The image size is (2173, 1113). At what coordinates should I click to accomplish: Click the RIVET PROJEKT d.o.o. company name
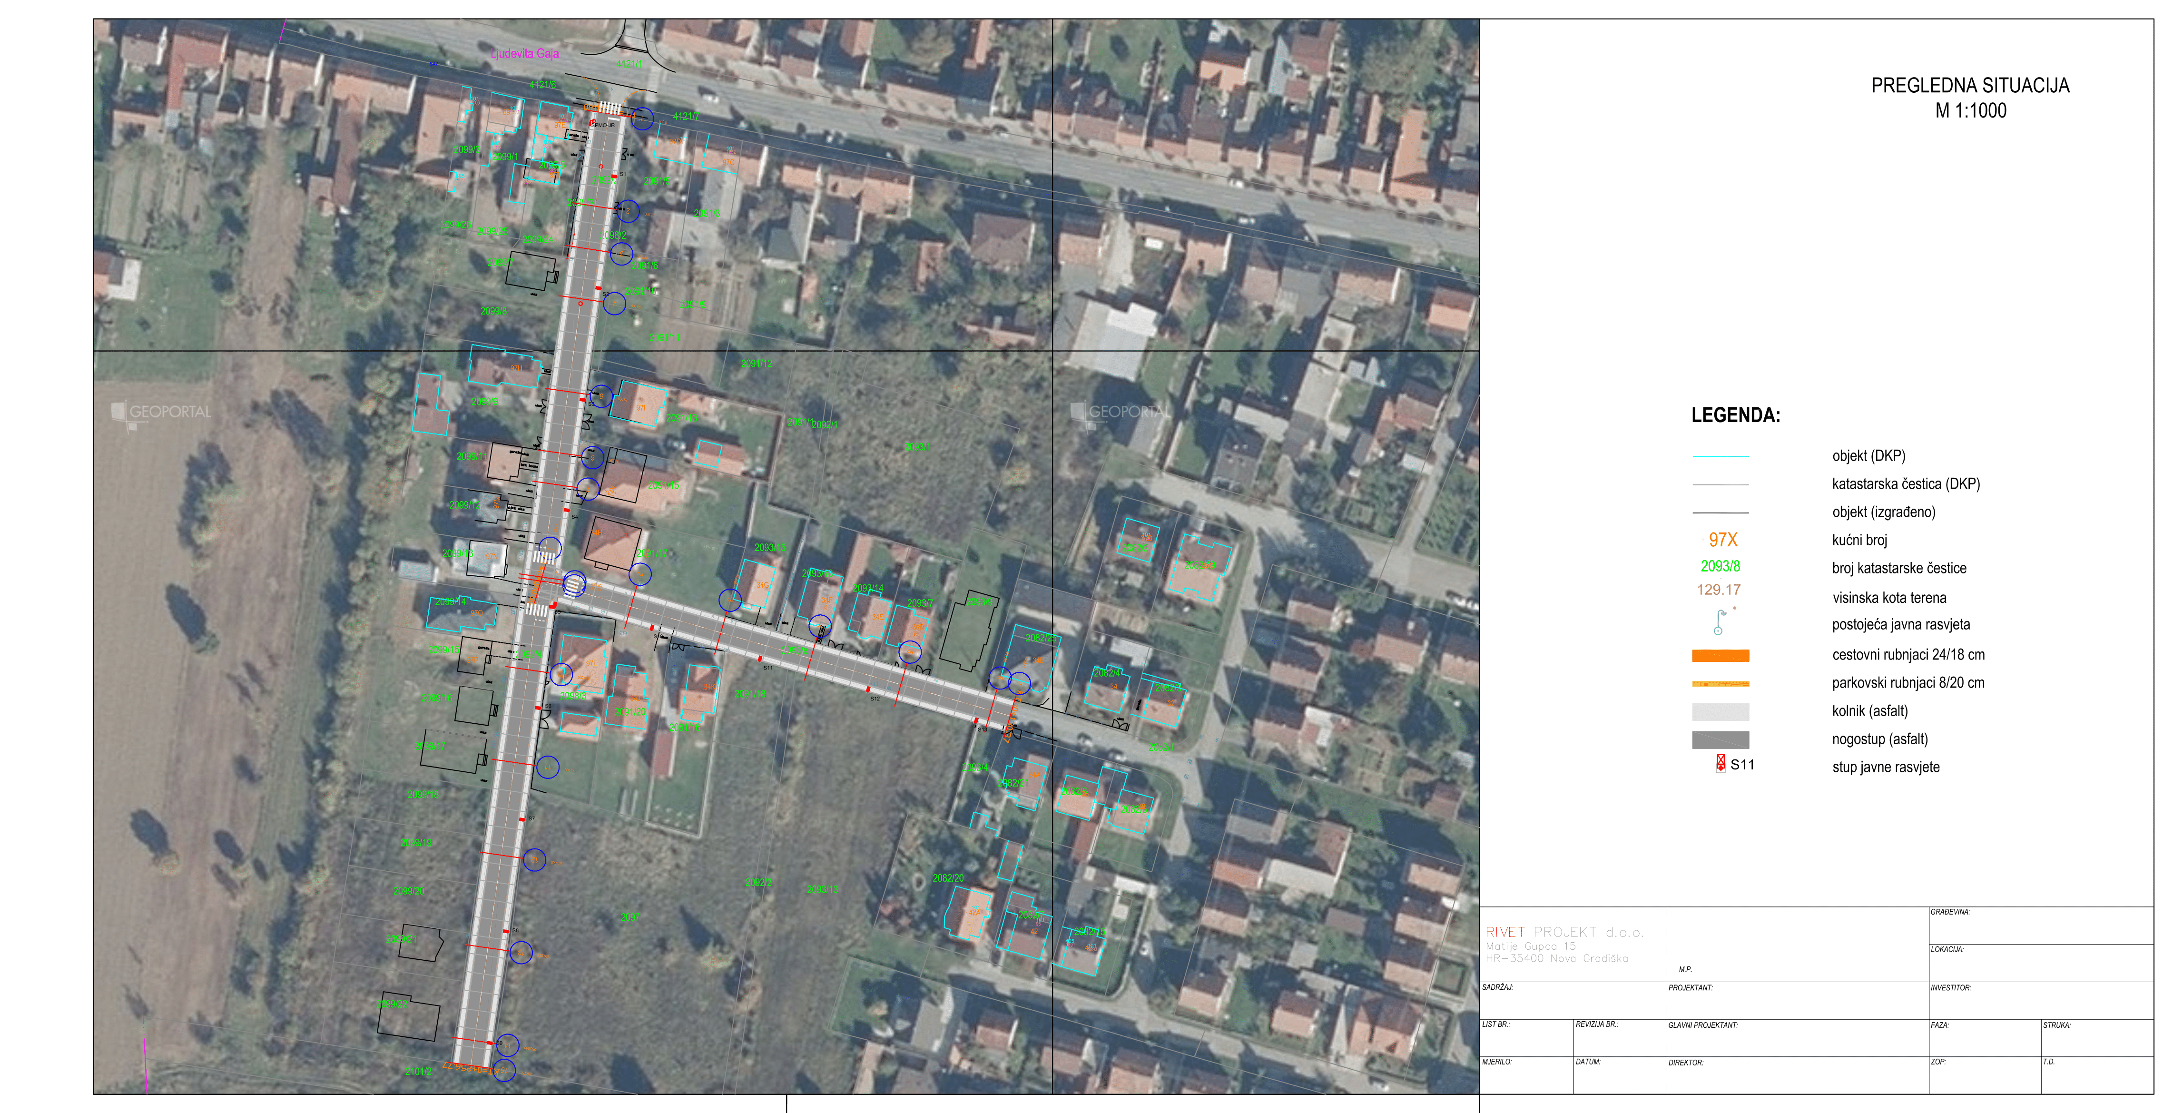pyautogui.click(x=1564, y=933)
